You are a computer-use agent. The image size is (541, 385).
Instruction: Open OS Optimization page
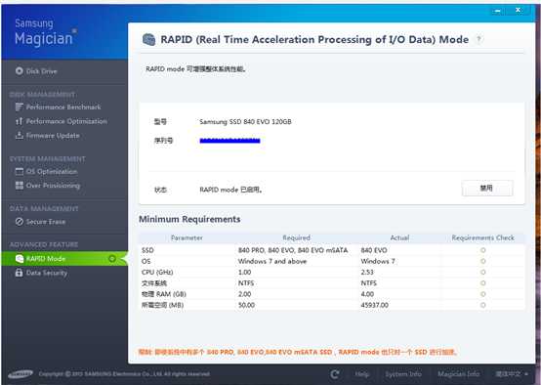(x=46, y=172)
